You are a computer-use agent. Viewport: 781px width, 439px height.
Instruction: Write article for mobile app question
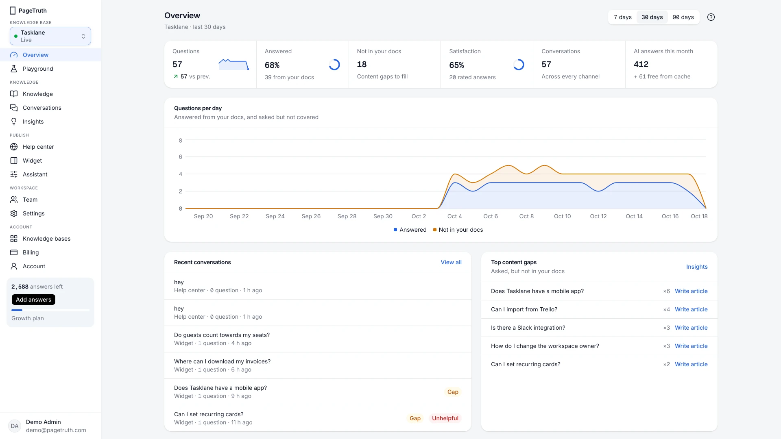(691, 291)
